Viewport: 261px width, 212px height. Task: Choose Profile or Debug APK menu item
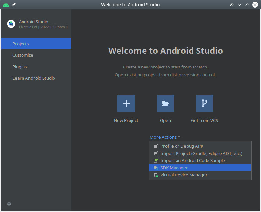200,146
